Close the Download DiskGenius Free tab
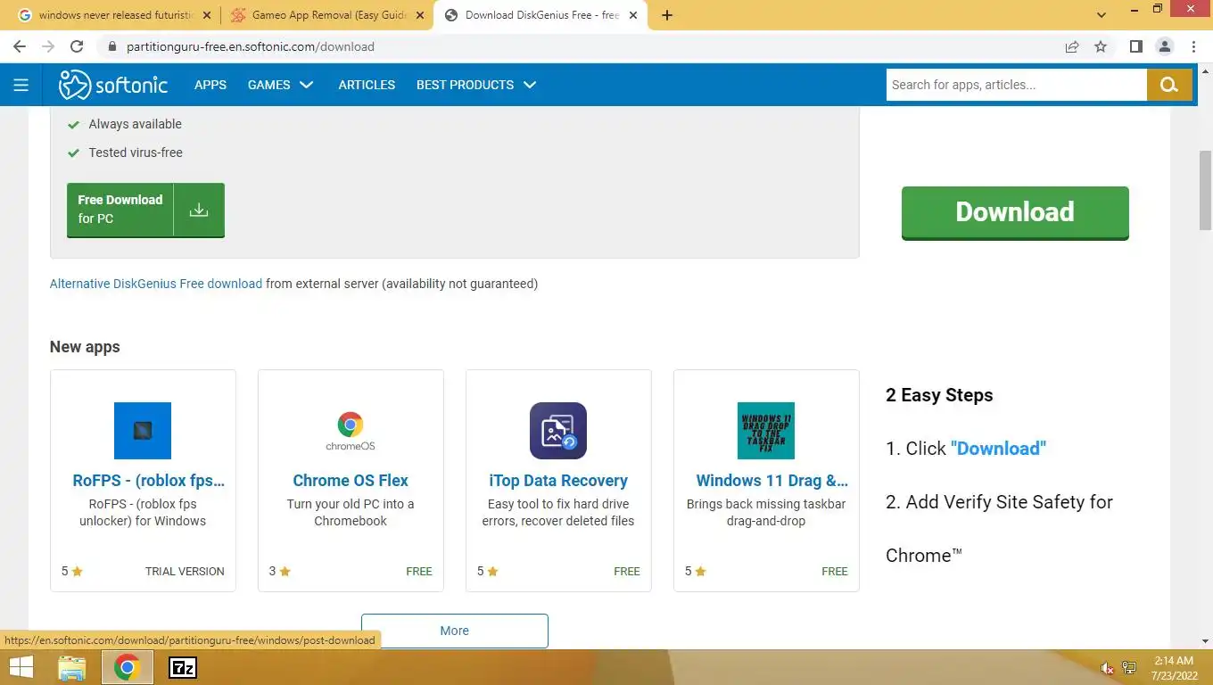 click(x=633, y=15)
